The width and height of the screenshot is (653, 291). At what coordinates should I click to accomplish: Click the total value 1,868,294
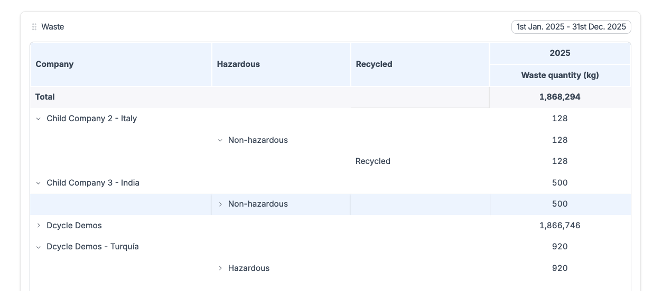pyautogui.click(x=559, y=97)
